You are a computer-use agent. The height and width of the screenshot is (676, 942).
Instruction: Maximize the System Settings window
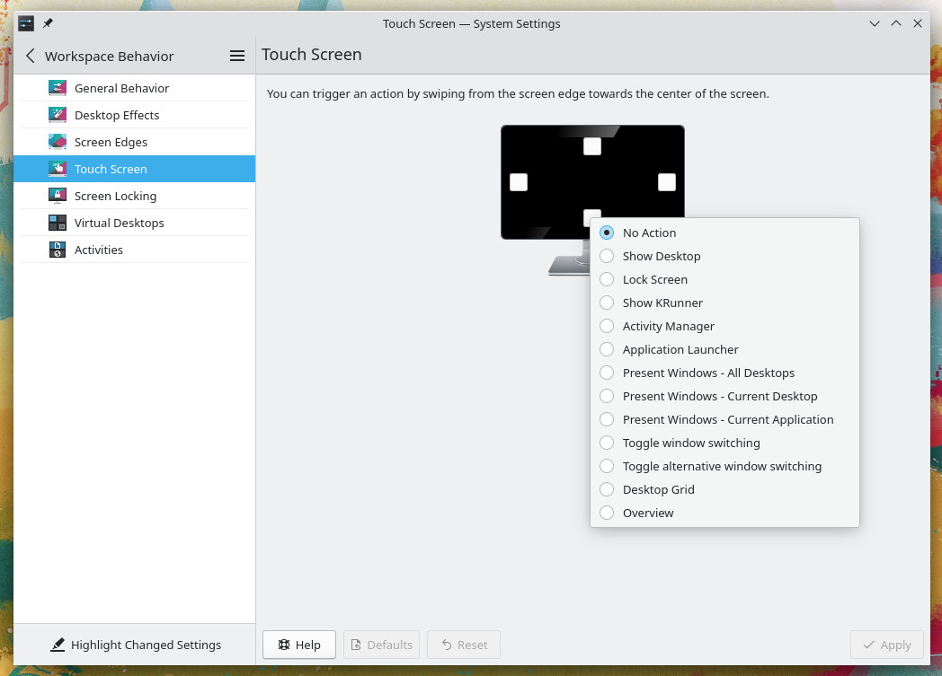pos(896,23)
